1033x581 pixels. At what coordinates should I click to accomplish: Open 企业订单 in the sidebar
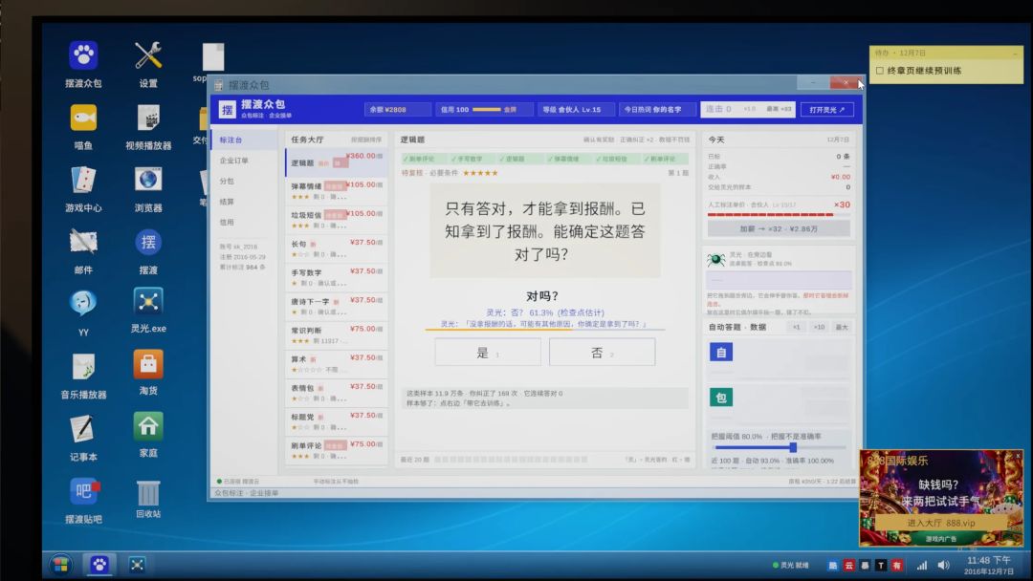[x=245, y=161]
